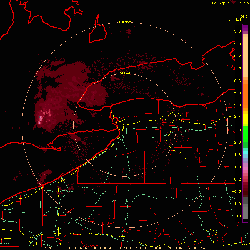250x250 pixels.
Task: Click the 100 NMI range ring label
Action: (125, 22)
